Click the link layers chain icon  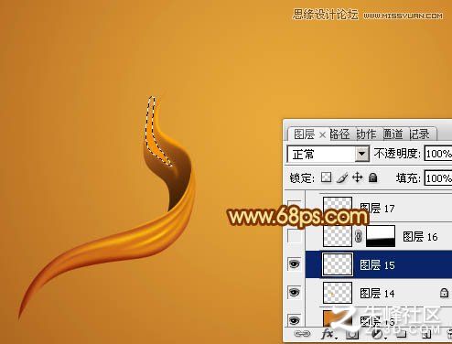pyautogui.click(x=302, y=334)
